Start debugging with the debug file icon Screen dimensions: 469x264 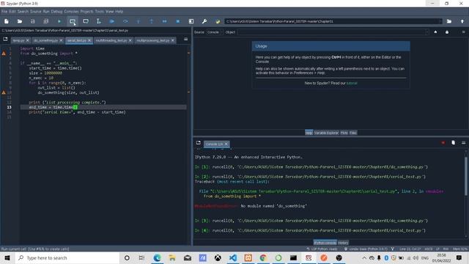point(112,21)
